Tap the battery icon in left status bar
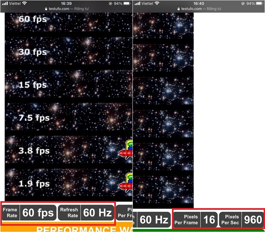The image size is (265, 232). click(x=127, y=3)
